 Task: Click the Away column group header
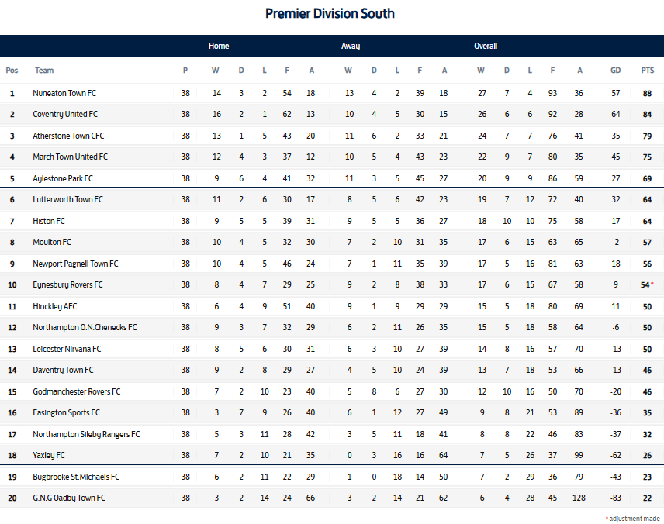(351, 47)
